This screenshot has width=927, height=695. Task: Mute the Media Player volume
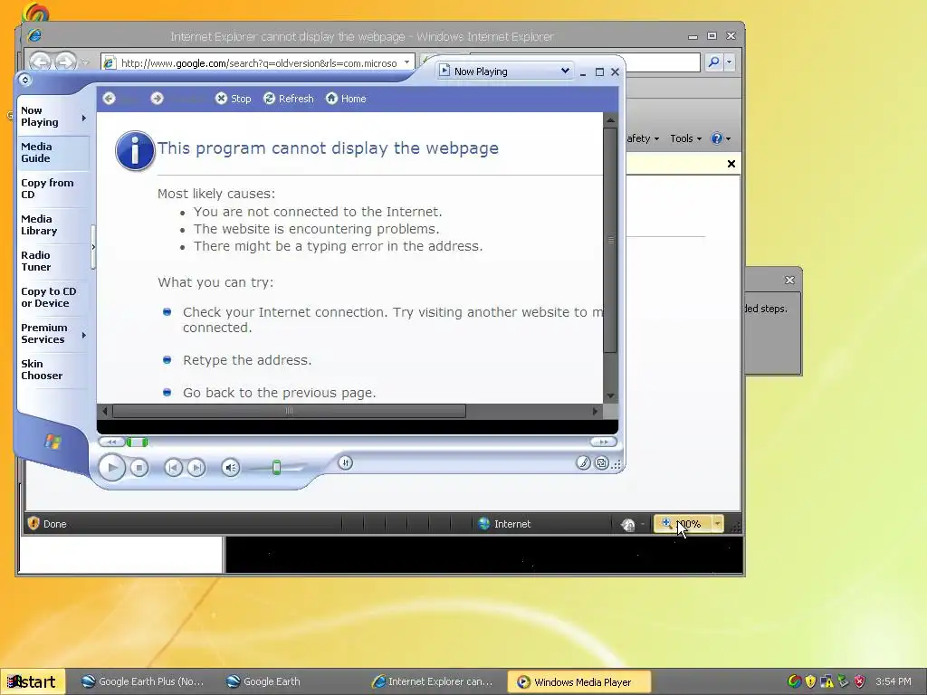tap(231, 468)
